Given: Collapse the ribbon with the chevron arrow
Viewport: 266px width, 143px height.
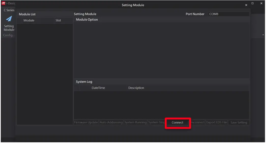Looking at the screenshot, I should pyautogui.click(x=263, y=35).
